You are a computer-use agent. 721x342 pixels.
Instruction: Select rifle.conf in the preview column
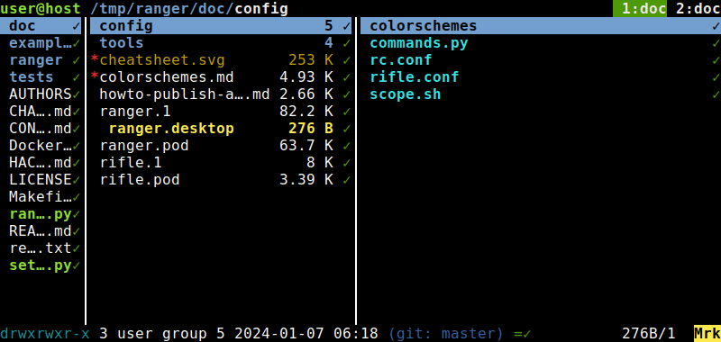(540, 77)
